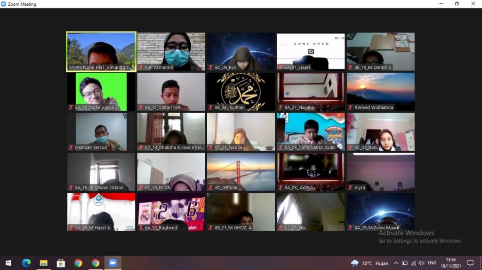This screenshot has width=482, height=270.
Task: Click the Windows Start button
Action: pyautogui.click(x=8, y=263)
